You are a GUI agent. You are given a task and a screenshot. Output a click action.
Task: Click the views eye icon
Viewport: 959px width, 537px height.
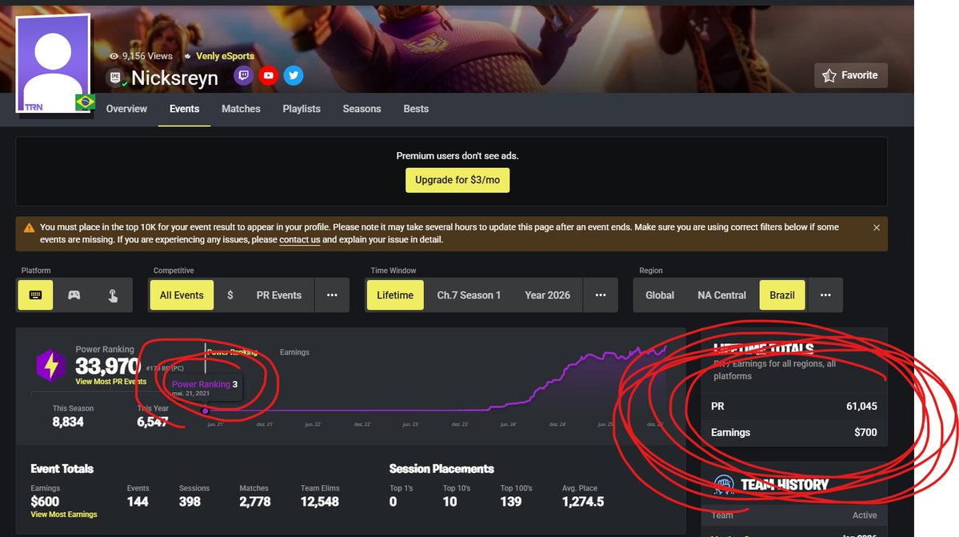[113, 56]
